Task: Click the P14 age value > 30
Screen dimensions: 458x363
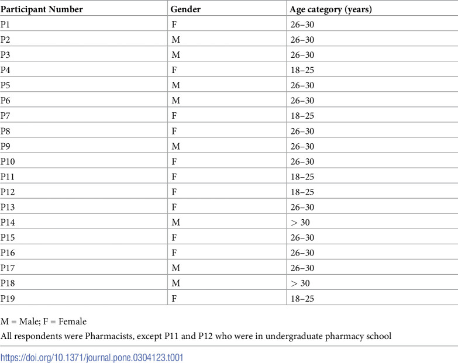Action: click(300, 222)
